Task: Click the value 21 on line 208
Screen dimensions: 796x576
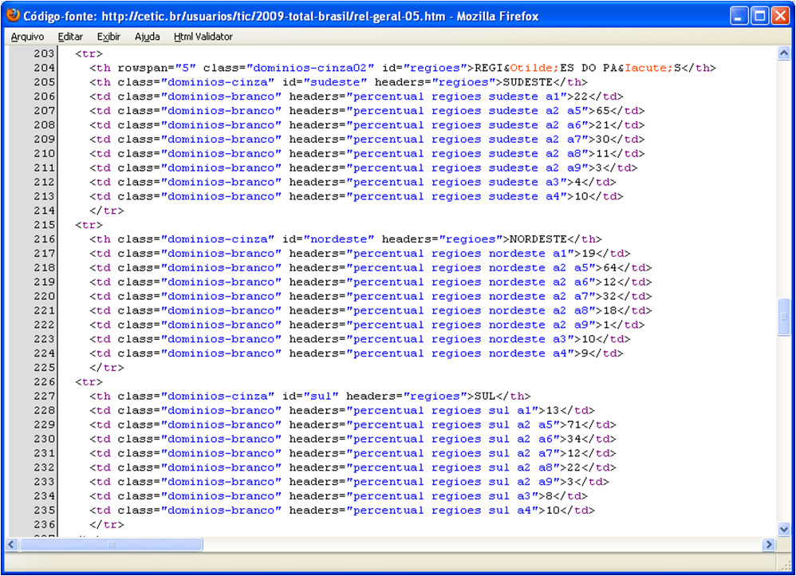Action: 602,124
